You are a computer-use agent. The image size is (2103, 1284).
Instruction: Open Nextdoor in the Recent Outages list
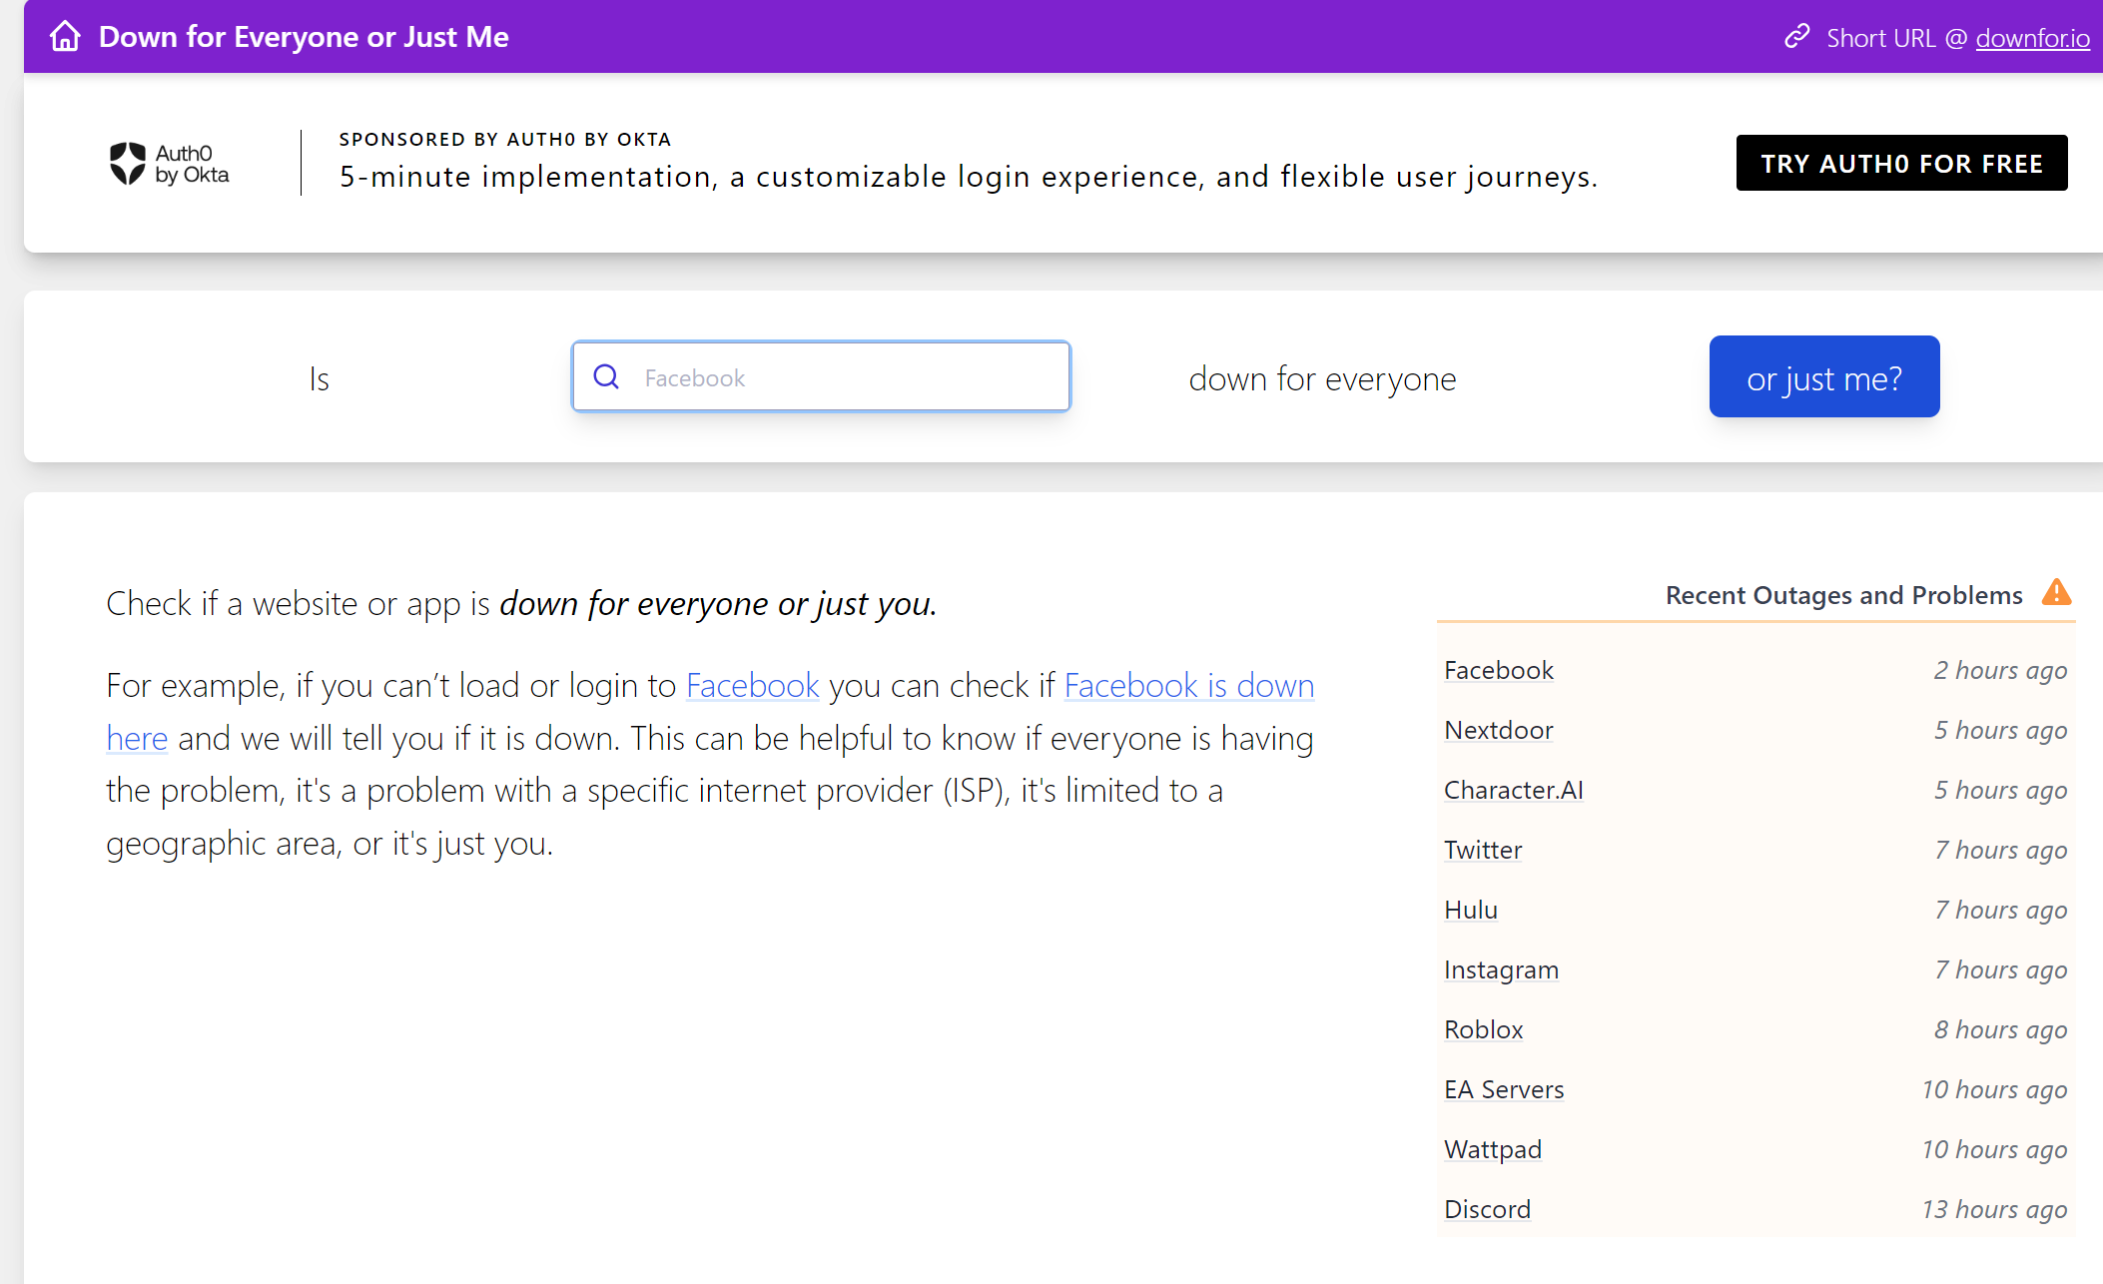(x=1499, y=730)
